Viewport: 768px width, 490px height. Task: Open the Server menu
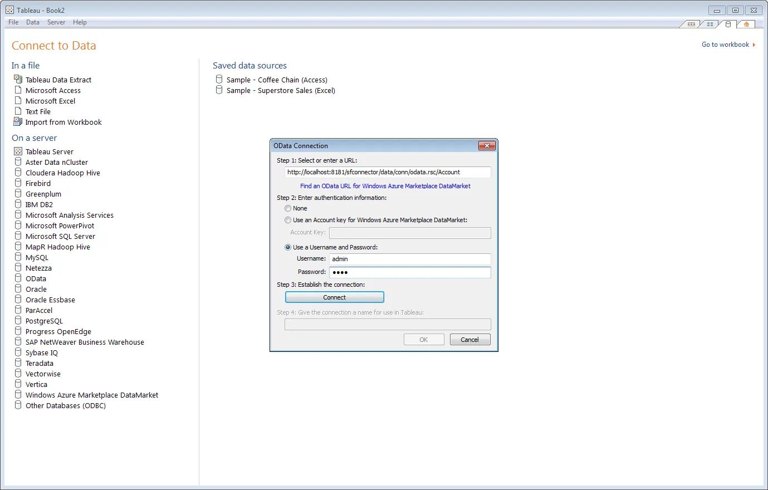[x=56, y=22]
